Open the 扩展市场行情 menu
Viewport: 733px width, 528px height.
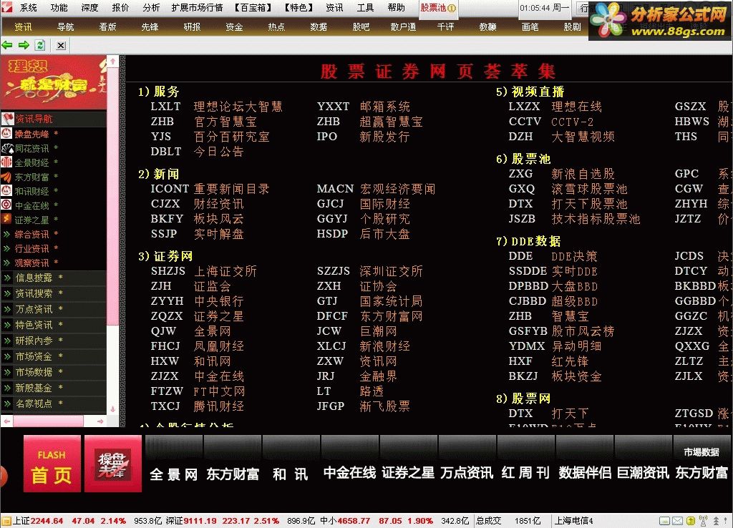197,7
